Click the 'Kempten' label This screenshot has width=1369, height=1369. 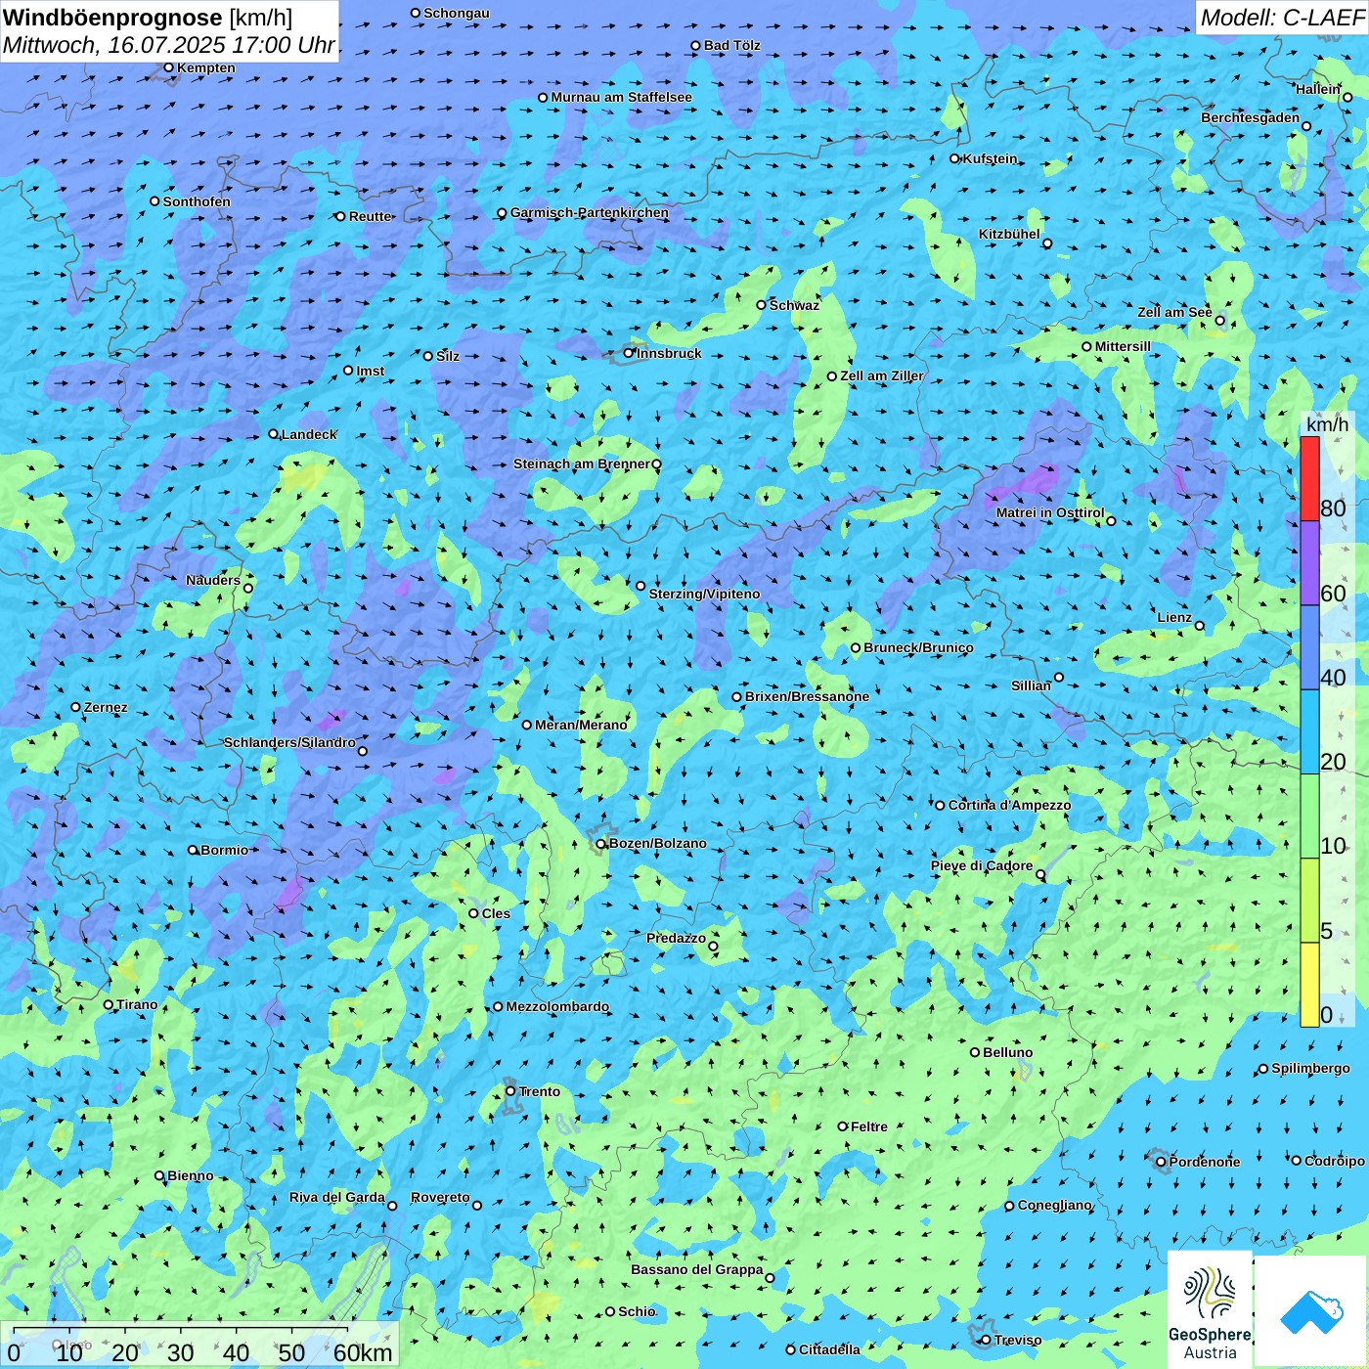[x=206, y=67]
